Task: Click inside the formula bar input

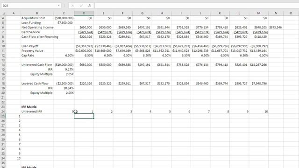Action: pyautogui.click(x=196, y=6)
